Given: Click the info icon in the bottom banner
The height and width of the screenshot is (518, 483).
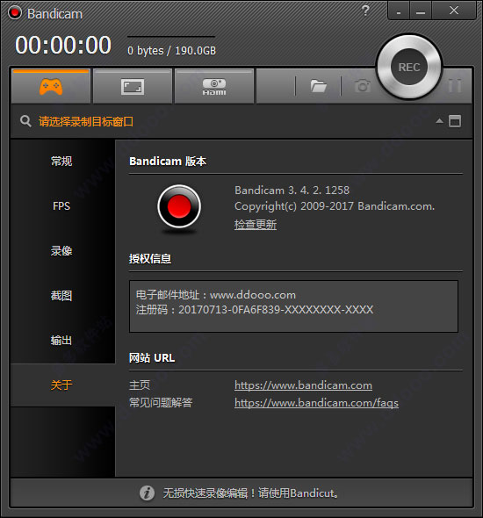Looking at the screenshot, I should (x=147, y=493).
